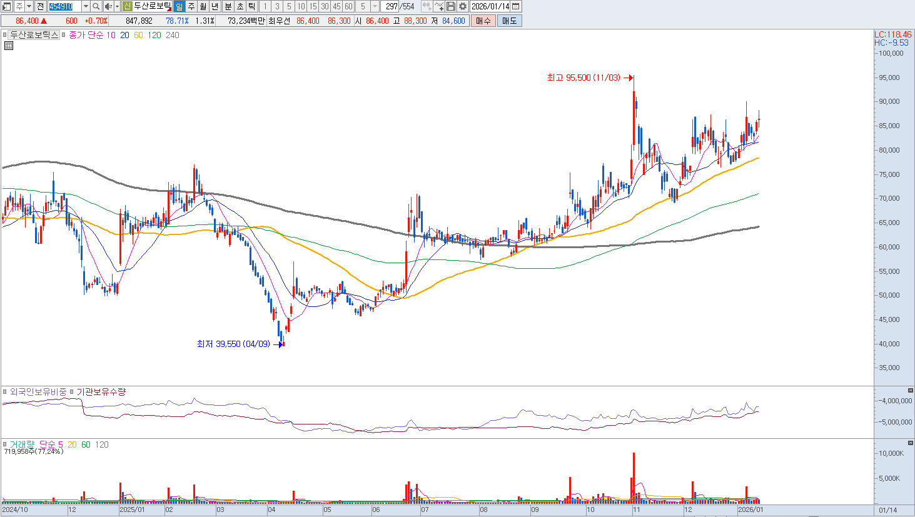The image size is (915, 517).
Task: Open chart settings gear icon
Action: click(463, 6)
